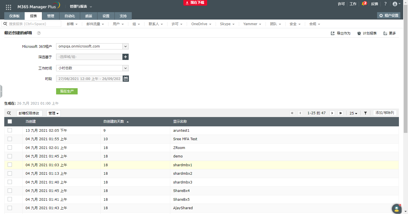Expand the 合规 reports menu
Screen dimensions: 408x214
(315, 24)
